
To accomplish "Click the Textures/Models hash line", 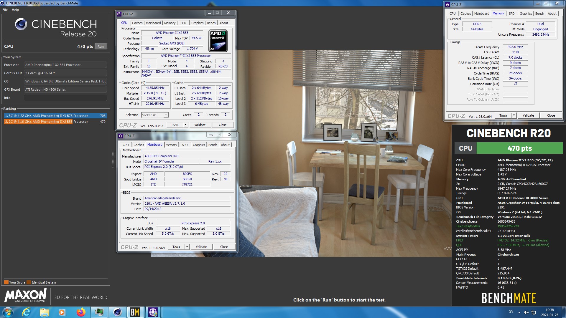I will (x=488, y=226).
